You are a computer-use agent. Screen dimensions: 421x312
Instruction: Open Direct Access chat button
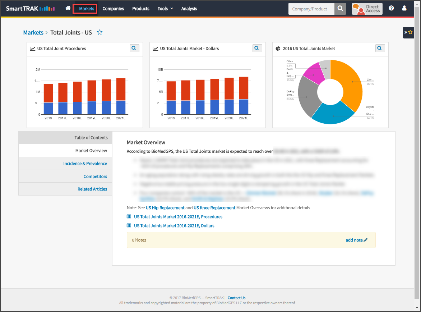[367, 9]
